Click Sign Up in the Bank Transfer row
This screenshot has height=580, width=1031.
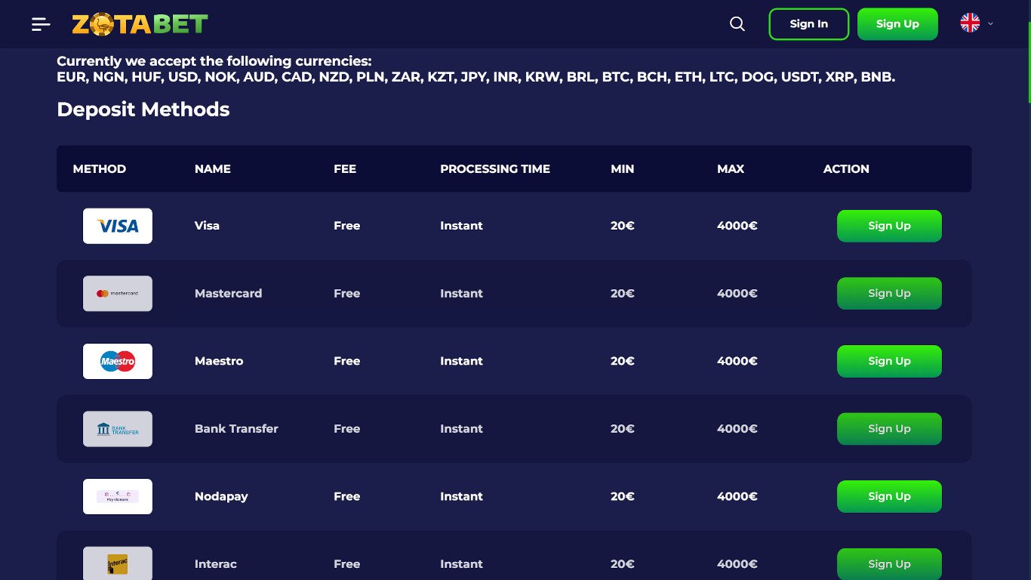click(x=889, y=429)
